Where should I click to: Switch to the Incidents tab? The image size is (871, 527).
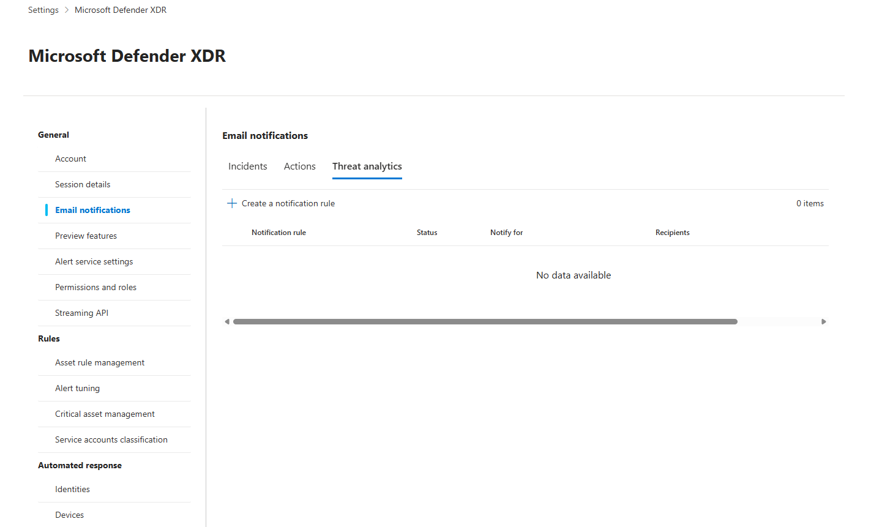[248, 166]
